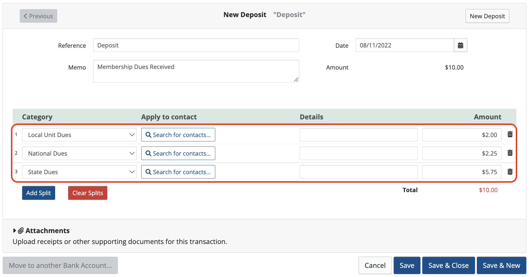Click the Apply to contact column header
Viewport: 529px width, 277px height.
(169, 117)
